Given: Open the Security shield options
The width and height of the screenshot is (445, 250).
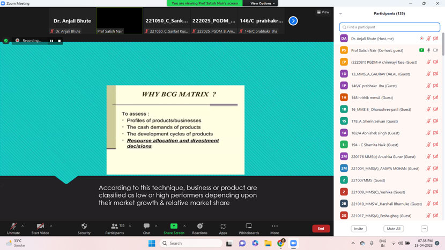Looking at the screenshot, I should coord(84,228).
